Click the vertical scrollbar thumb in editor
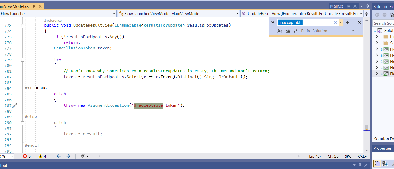 366,128
